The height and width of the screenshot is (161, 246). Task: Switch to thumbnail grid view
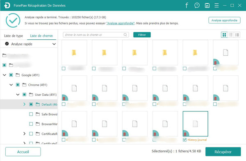point(224,35)
